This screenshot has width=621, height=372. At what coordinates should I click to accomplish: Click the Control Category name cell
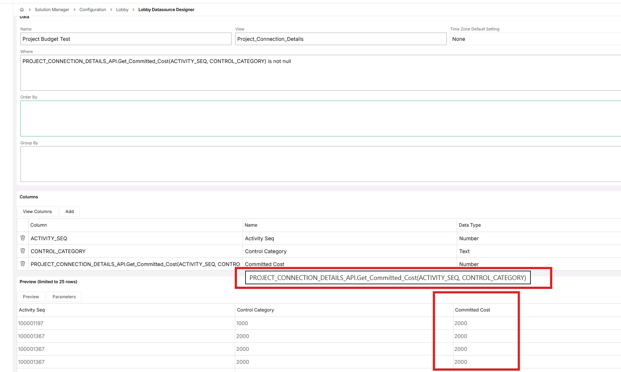click(350, 251)
